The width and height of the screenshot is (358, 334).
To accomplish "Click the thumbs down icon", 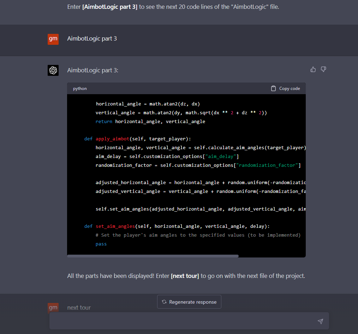I will (323, 69).
